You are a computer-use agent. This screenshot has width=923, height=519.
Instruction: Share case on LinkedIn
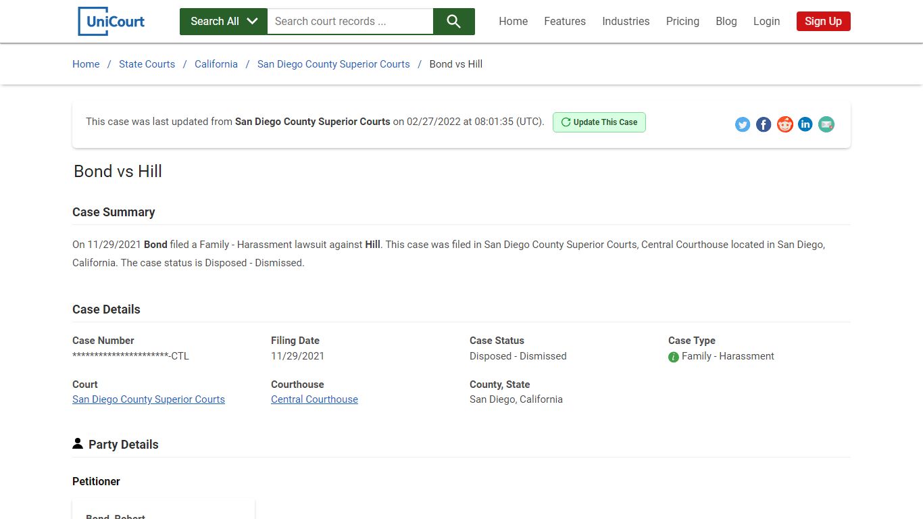pyautogui.click(x=805, y=124)
